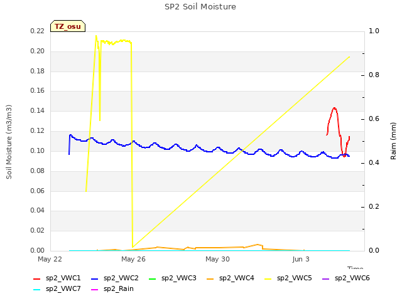Viewport: 402px width, 301px height.
Task: Toggle sp2_VWC1 legend entry
Action: [57, 278]
